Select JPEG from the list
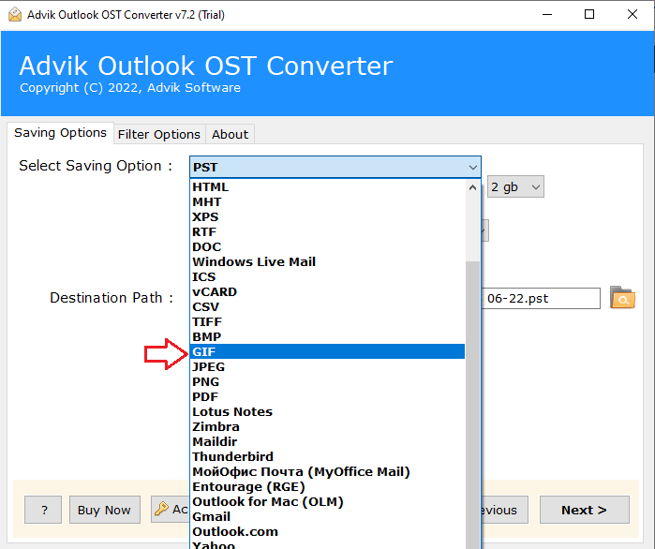 click(328, 366)
